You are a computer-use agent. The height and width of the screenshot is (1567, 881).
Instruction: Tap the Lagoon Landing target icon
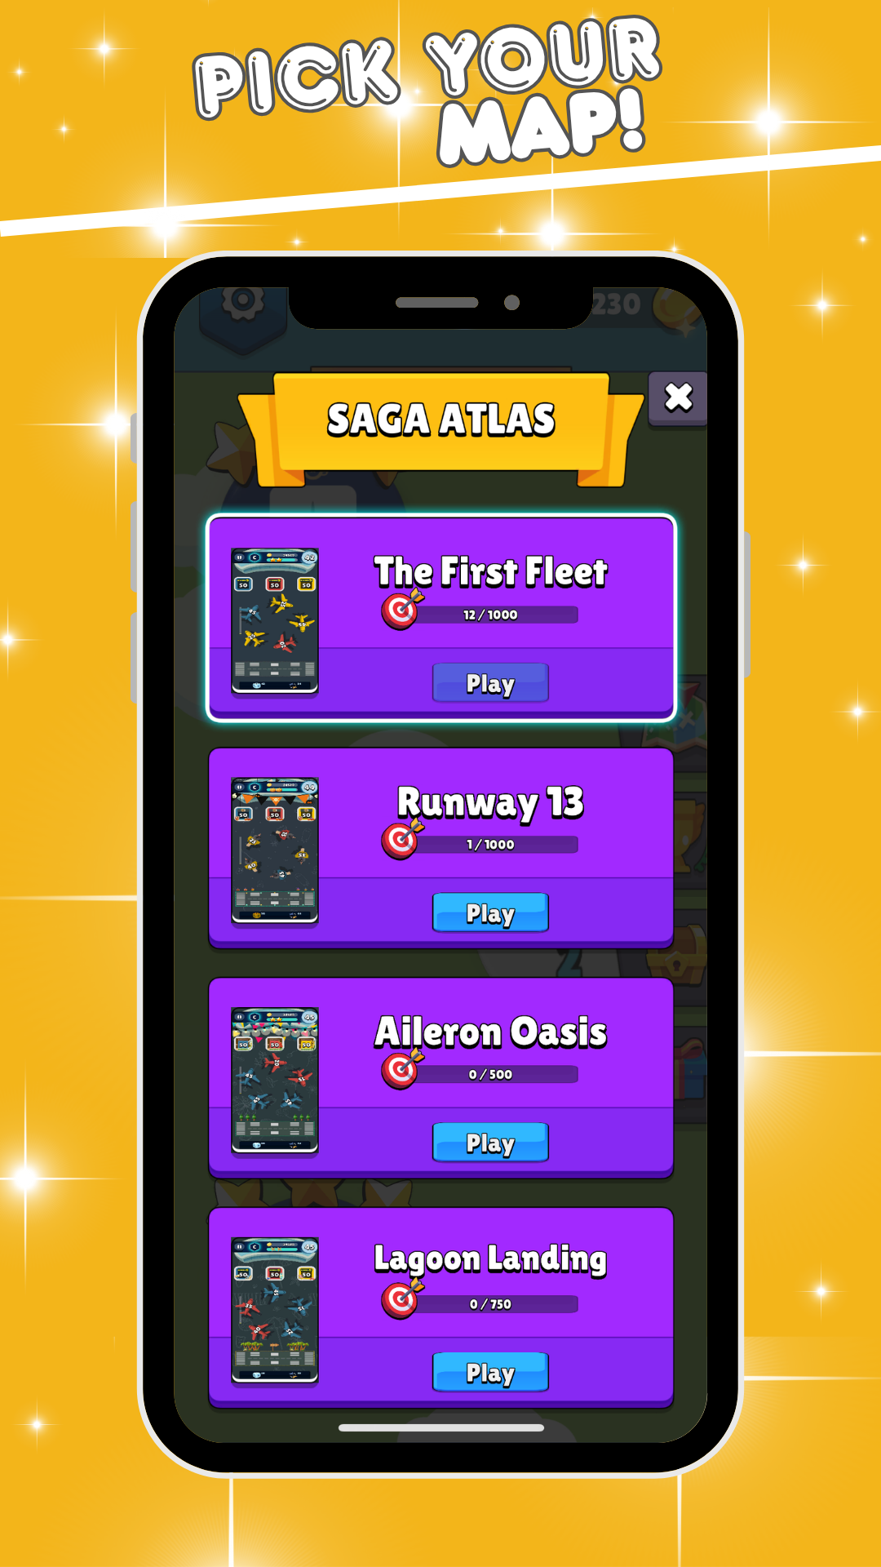(x=401, y=1299)
